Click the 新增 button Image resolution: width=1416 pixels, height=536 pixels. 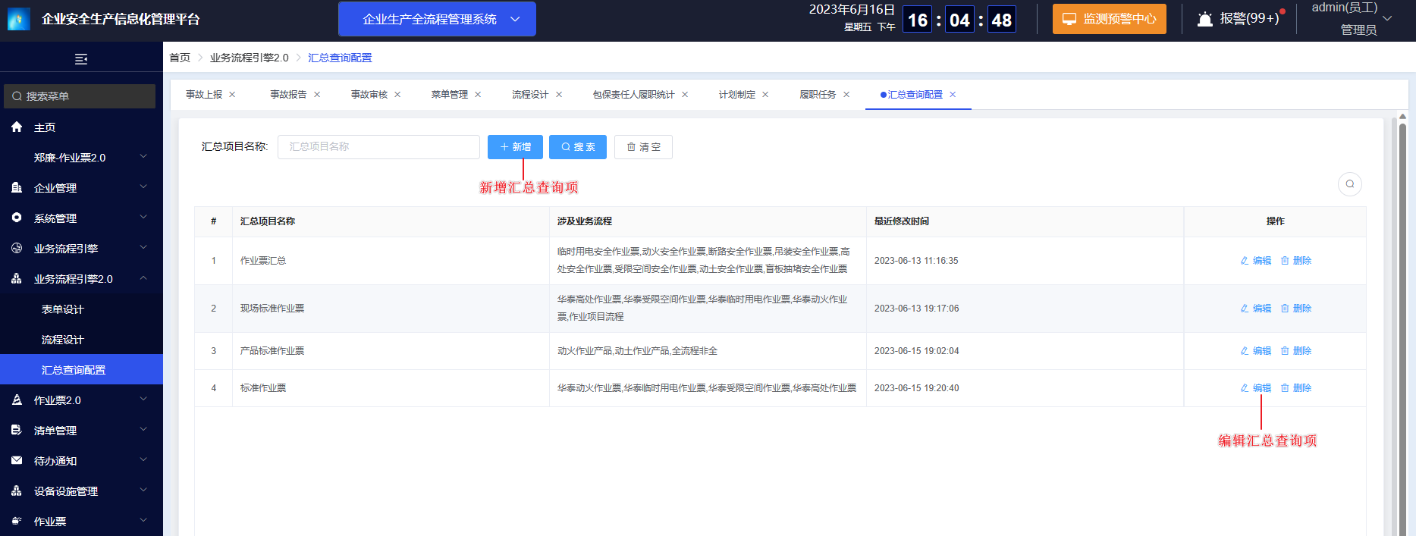(x=515, y=147)
